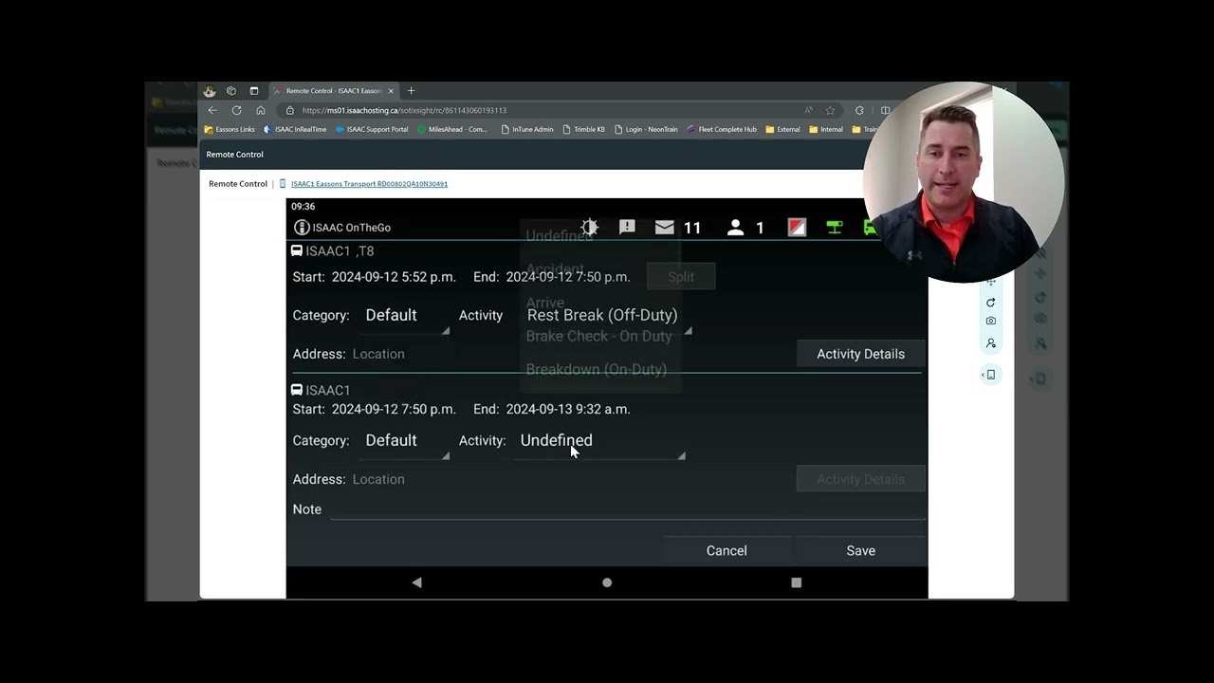Open the ISAAC Support Portal bookmark
This screenshot has width=1214, height=683.
(x=372, y=130)
